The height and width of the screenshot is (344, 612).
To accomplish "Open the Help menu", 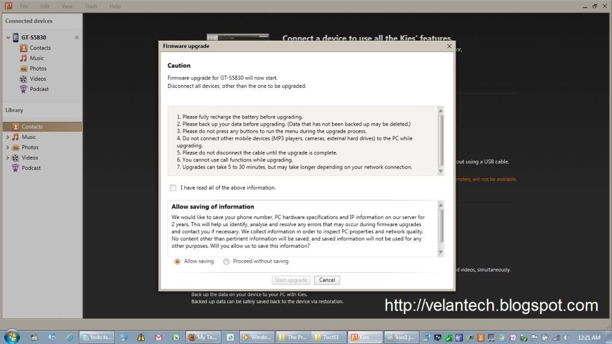I will tap(115, 6).
